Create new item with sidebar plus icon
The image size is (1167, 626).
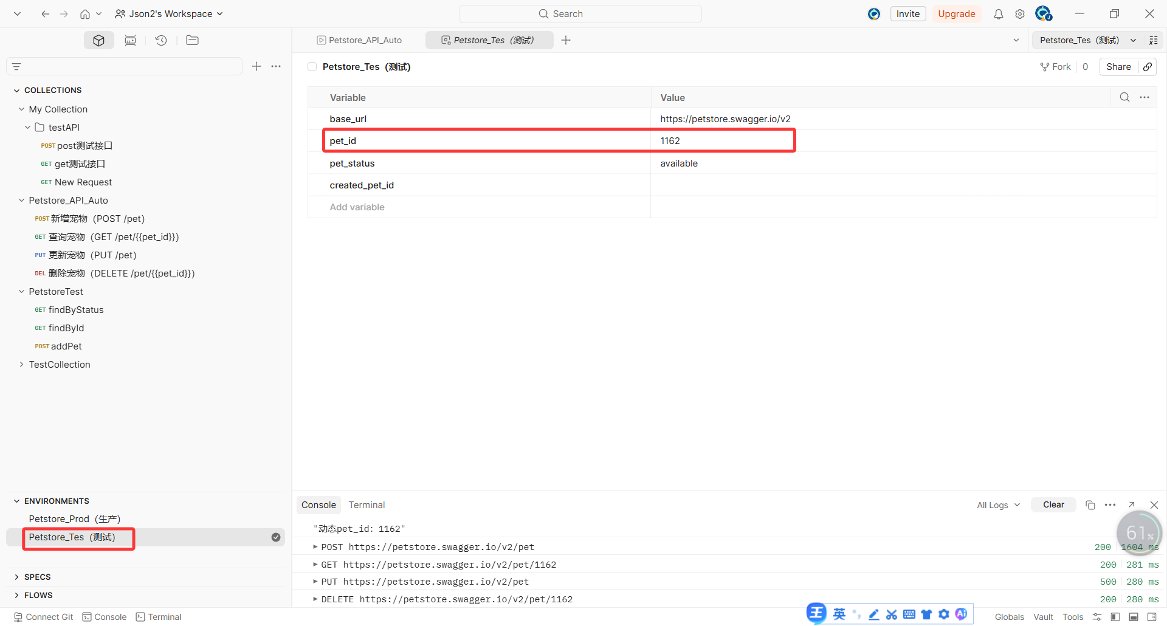[256, 66]
